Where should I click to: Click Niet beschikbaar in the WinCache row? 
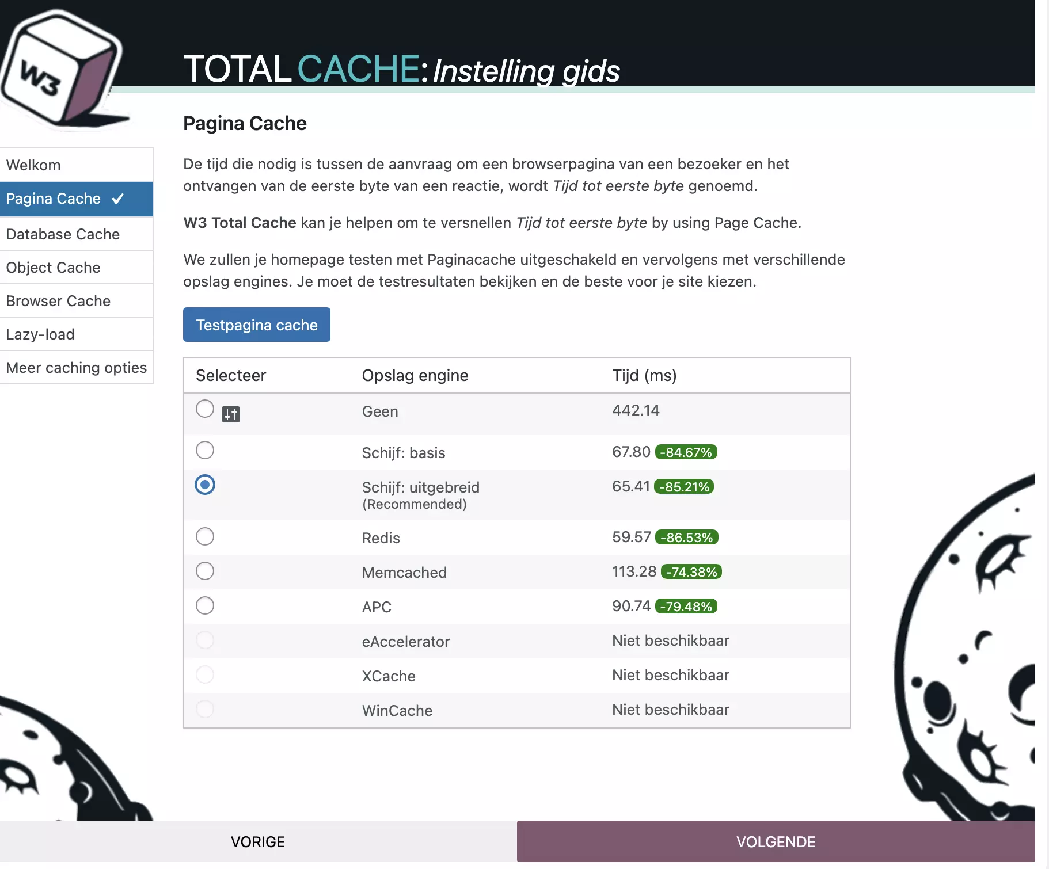pyautogui.click(x=671, y=710)
